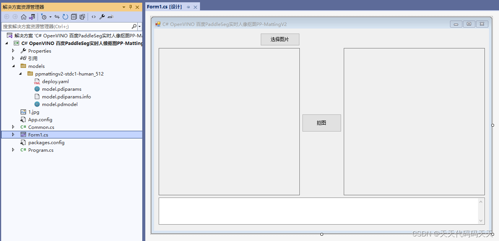Viewport: 499px width, 241px height.
Task: Click the designed form's title icon
Action: point(158,24)
